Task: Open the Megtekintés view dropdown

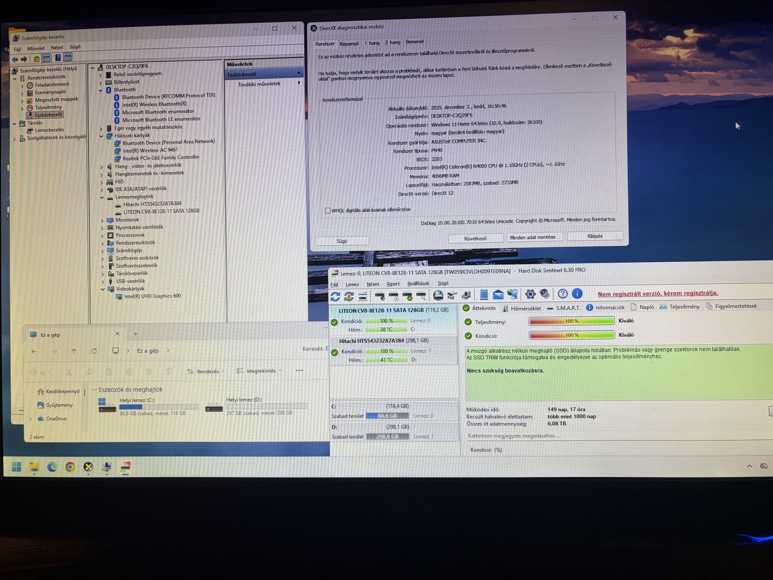Action: pyautogui.click(x=259, y=371)
